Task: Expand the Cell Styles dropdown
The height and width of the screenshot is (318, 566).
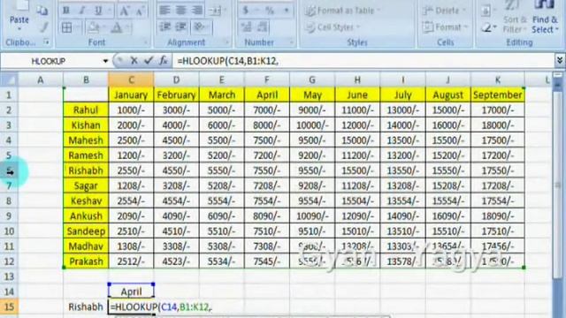Action: (x=358, y=27)
